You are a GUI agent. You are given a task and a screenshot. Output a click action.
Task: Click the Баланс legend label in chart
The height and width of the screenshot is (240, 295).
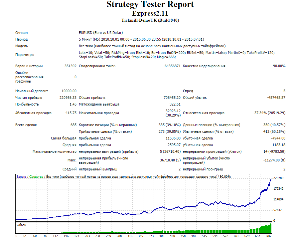pos(21,177)
